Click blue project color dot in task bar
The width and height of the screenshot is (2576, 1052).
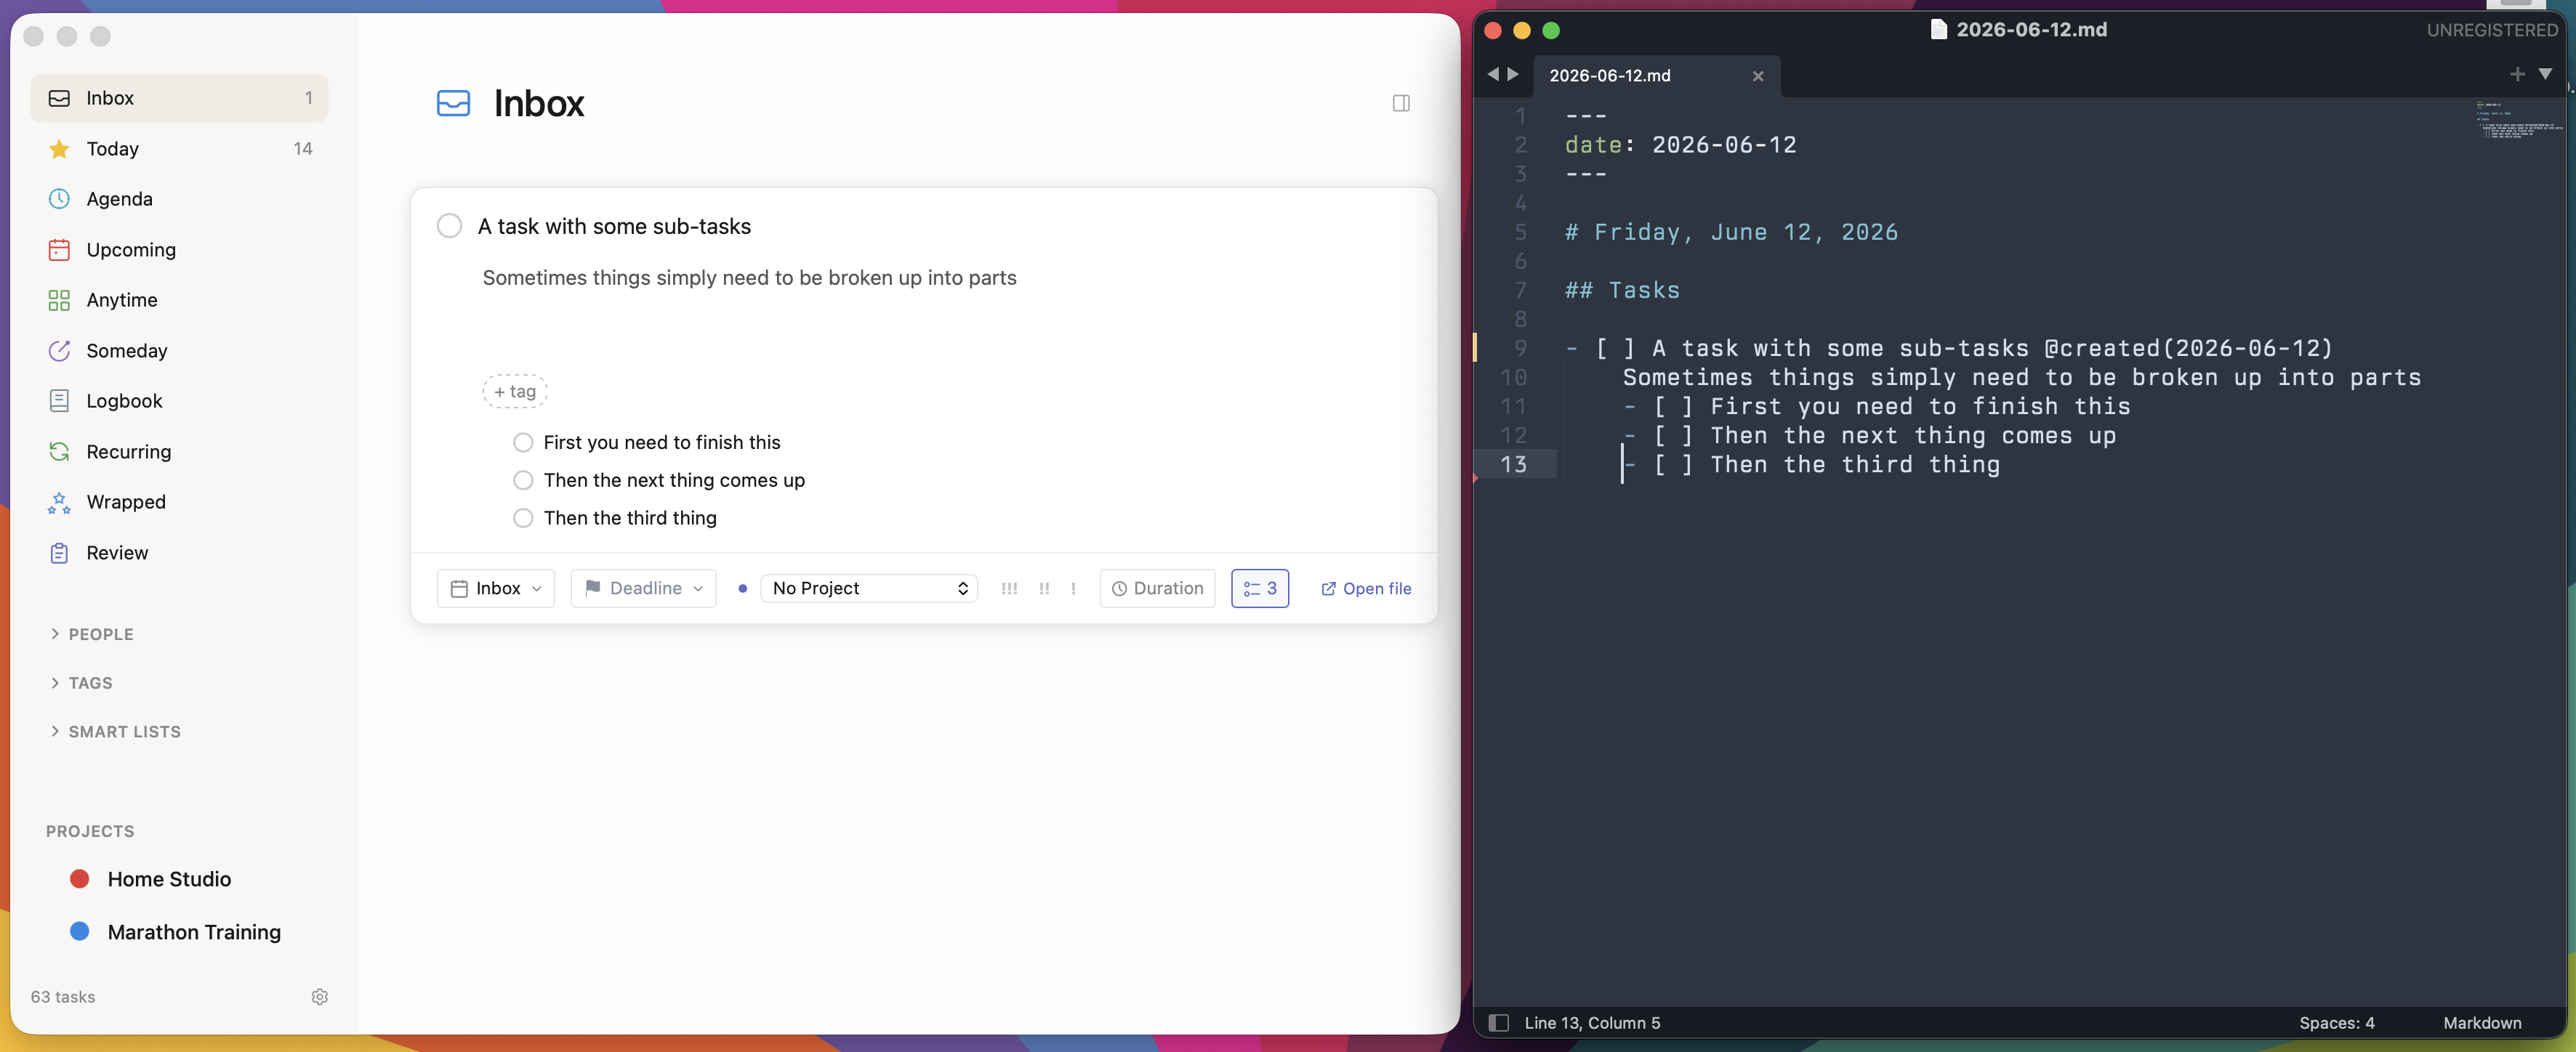click(x=742, y=588)
